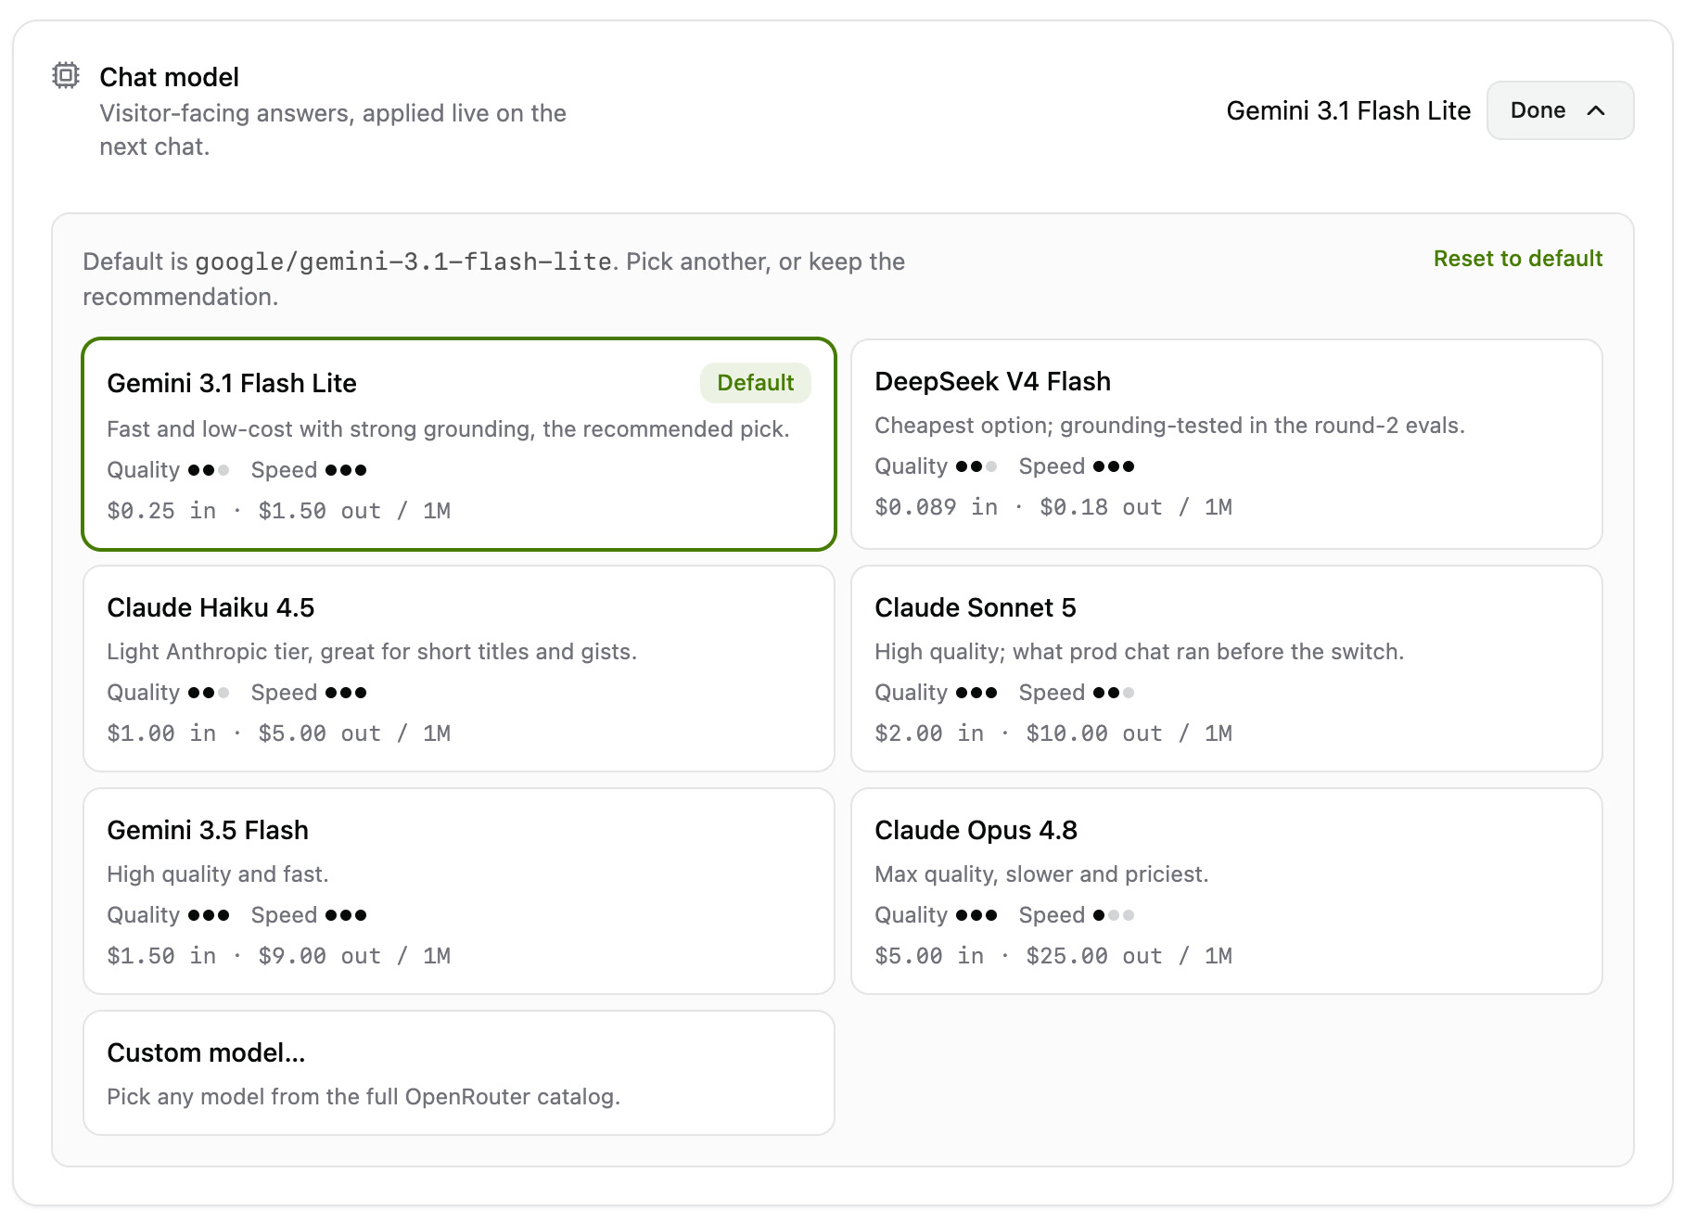Screen dimensions: 1697x1224
Task: Pick the Gemini 3.5 Flash model card
Action: 459,891
